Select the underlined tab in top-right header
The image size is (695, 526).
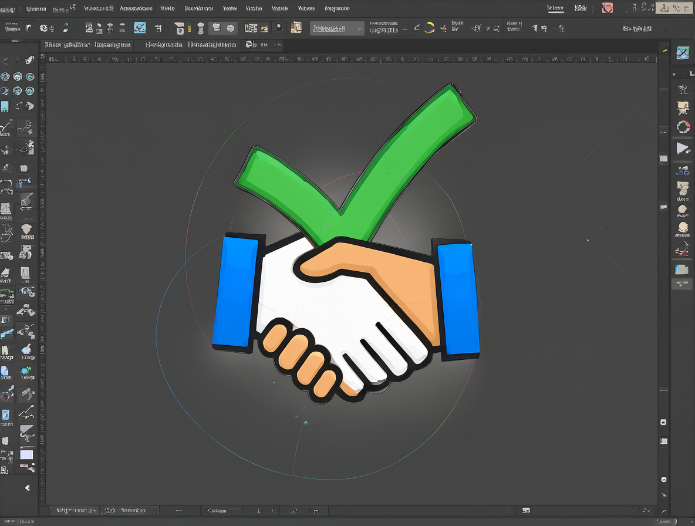(x=555, y=8)
